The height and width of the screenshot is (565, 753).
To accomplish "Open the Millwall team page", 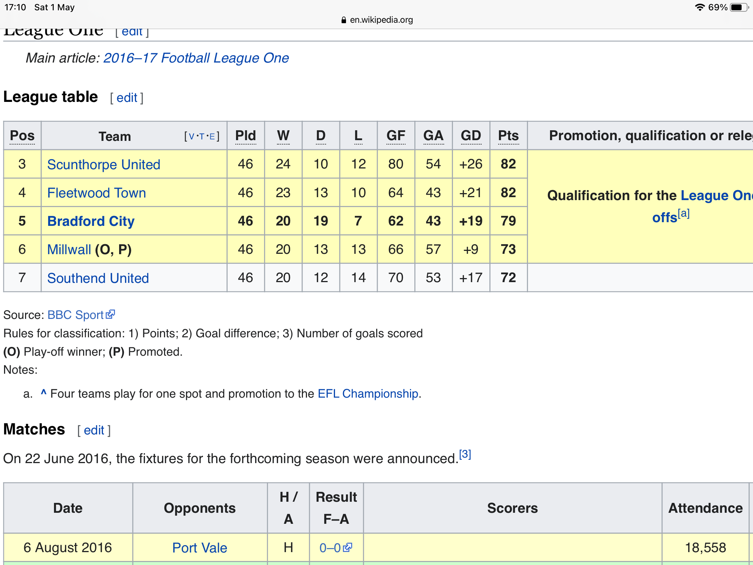I will (69, 249).
